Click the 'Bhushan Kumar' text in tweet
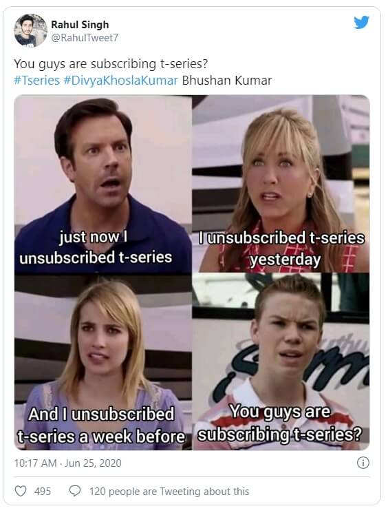The width and height of the screenshot is (388, 515). (x=227, y=81)
